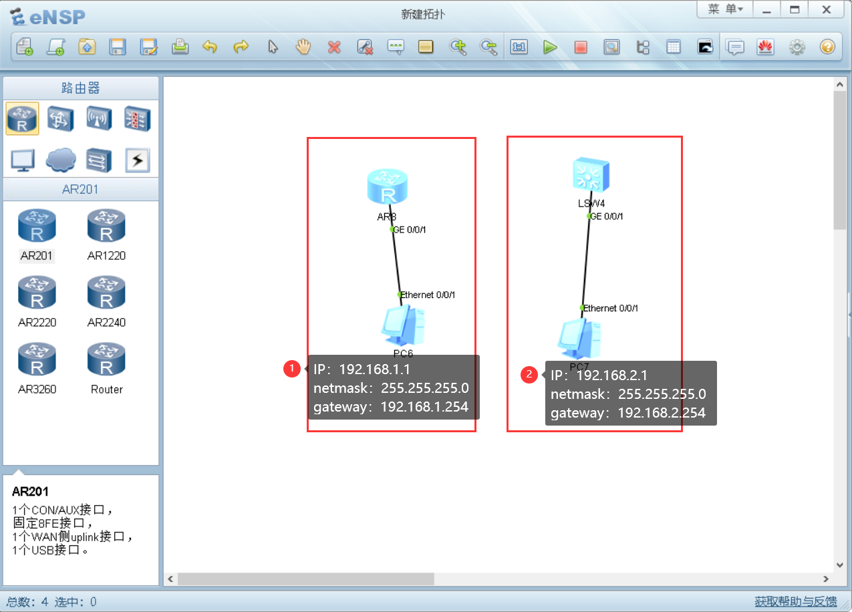Click the canvas scroll up arrow
Image resolution: width=852 pixels, height=612 pixels.
tap(840, 85)
